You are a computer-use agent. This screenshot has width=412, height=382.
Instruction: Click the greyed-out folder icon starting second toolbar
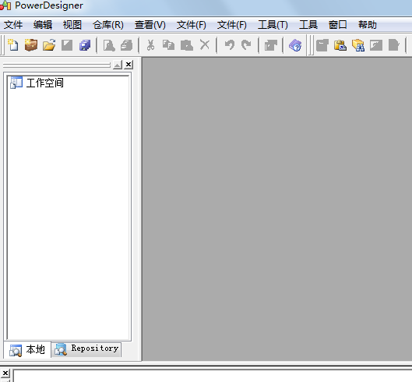tap(322, 45)
